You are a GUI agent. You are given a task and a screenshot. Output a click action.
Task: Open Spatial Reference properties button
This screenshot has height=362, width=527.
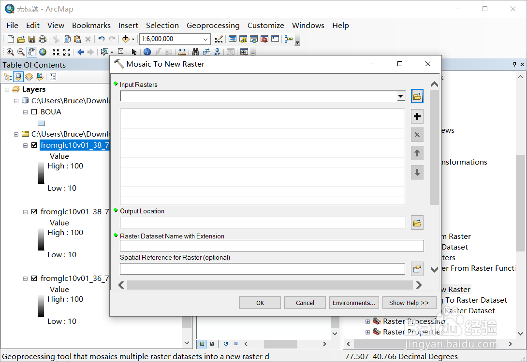point(417,269)
